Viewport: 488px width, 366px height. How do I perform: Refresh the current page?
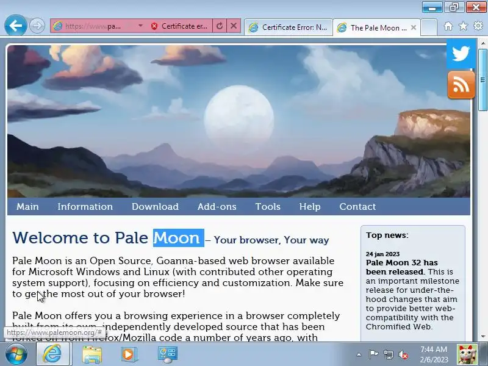point(220,26)
